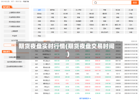Go to 首页 in the breadcrumb

tap(13, 1)
